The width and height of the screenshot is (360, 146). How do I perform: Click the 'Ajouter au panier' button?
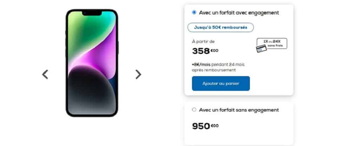click(221, 84)
